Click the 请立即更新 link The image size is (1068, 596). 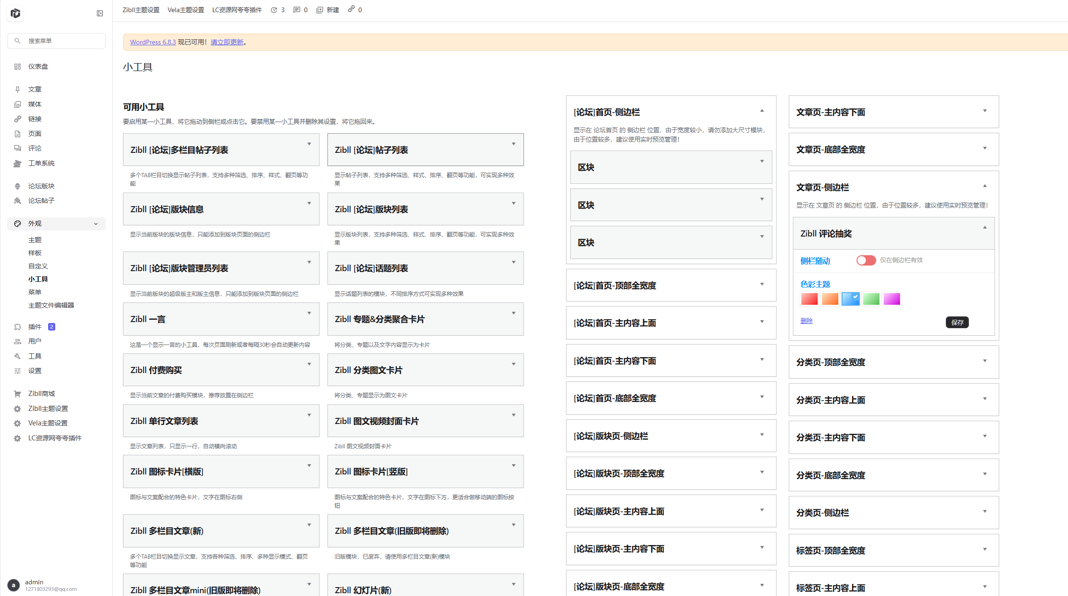227,42
